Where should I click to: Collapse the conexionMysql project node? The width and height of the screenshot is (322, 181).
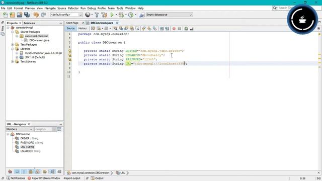(8, 28)
